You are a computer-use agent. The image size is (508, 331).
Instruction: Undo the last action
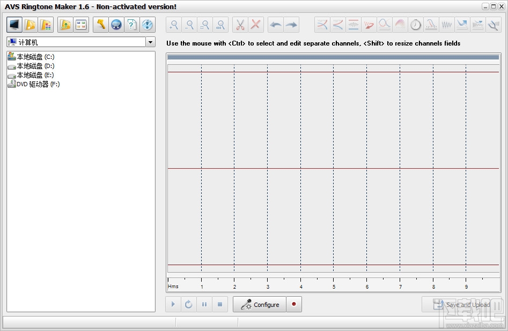(x=276, y=25)
